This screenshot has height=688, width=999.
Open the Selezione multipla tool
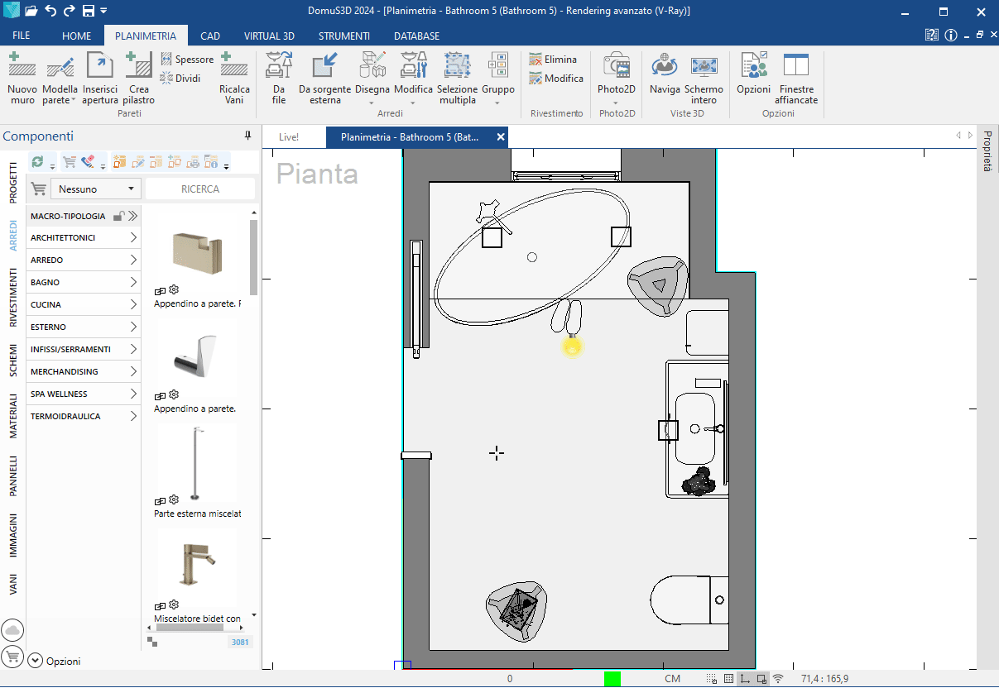click(x=457, y=78)
